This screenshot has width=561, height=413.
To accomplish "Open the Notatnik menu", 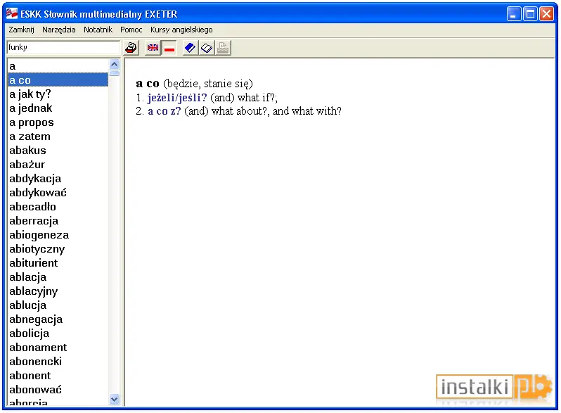I will [x=98, y=30].
